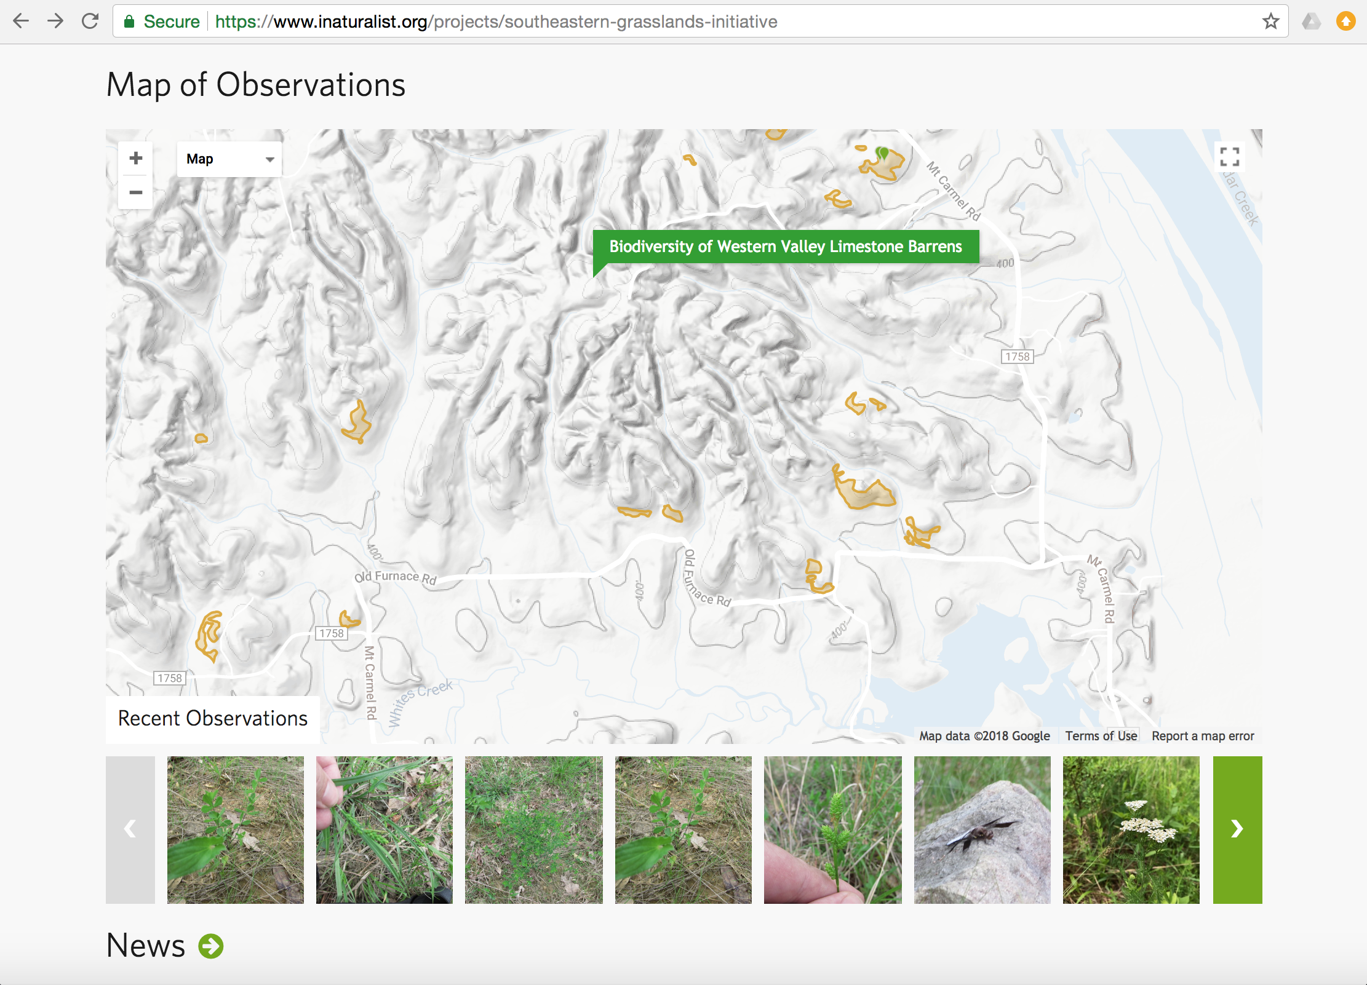
Task: Open Terms of Use link
Action: click(x=1101, y=736)
